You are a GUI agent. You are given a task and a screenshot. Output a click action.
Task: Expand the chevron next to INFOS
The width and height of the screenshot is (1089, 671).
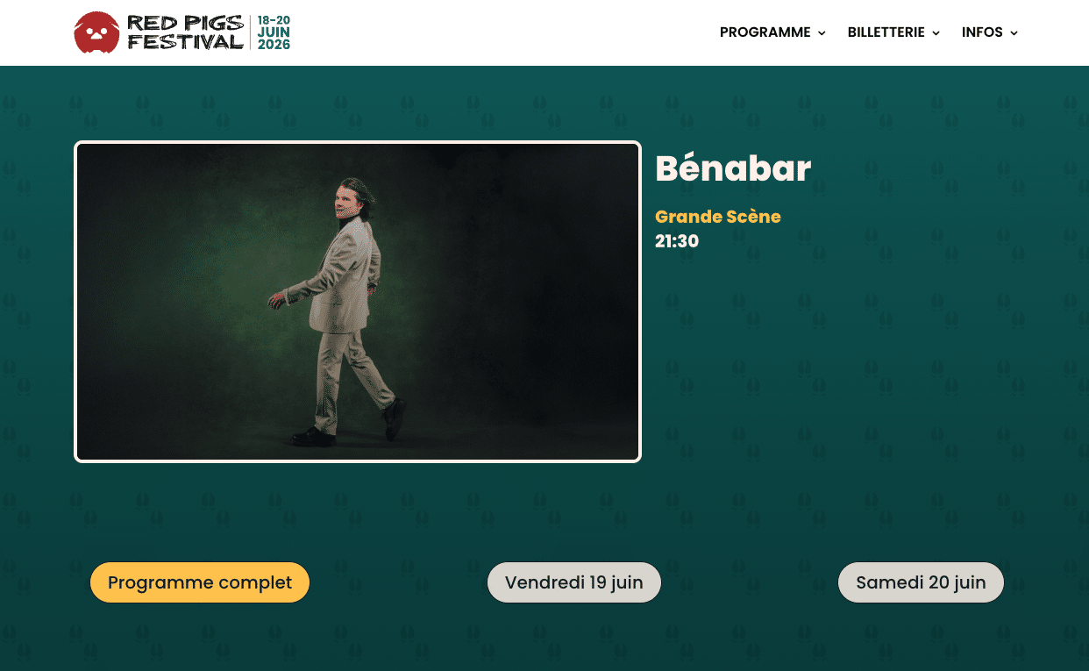click(x=1014, y=33)
